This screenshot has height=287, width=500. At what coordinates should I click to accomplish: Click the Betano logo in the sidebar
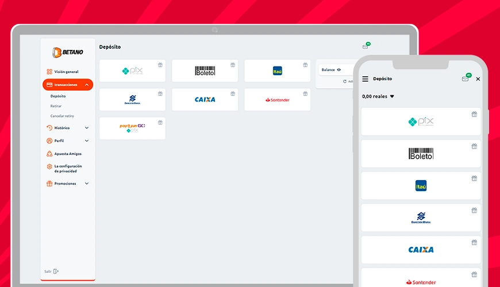tap(68, 52)
